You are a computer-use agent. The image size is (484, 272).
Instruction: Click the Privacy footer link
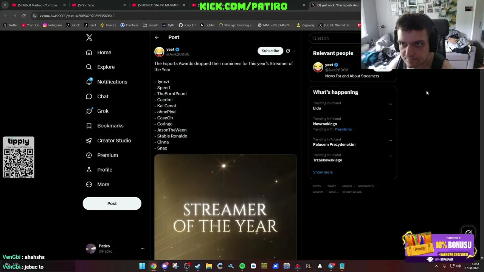click(x=331, y=186)
